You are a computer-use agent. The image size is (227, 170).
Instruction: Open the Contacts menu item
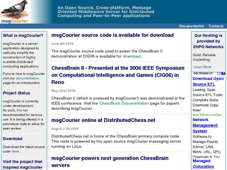pyautogui.click(x=216, y=26)
